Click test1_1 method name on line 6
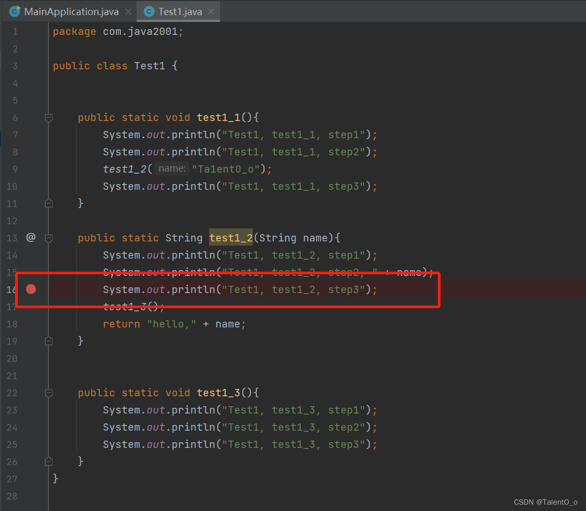The height and width of the screenshot is (511, 586). (x=218, y=118)
